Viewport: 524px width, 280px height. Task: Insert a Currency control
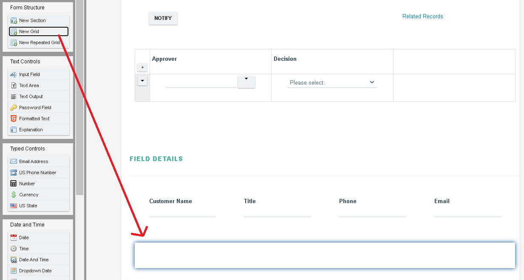point(39,195)
